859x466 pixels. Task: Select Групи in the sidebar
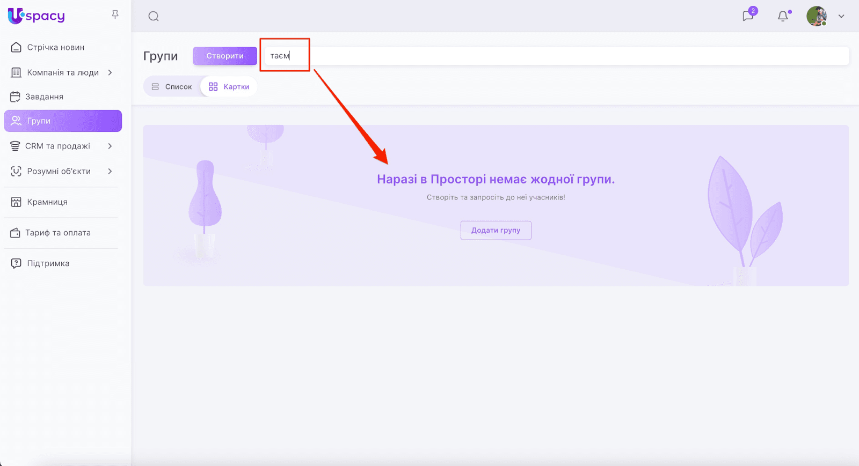tap(63, 121)
